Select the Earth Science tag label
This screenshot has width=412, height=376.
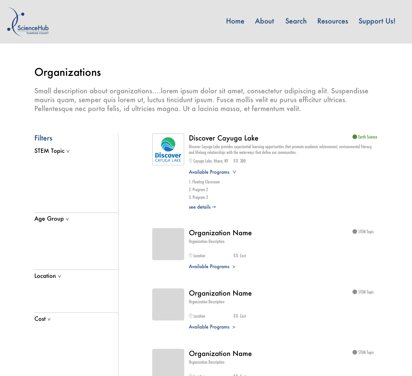point(368,137)
